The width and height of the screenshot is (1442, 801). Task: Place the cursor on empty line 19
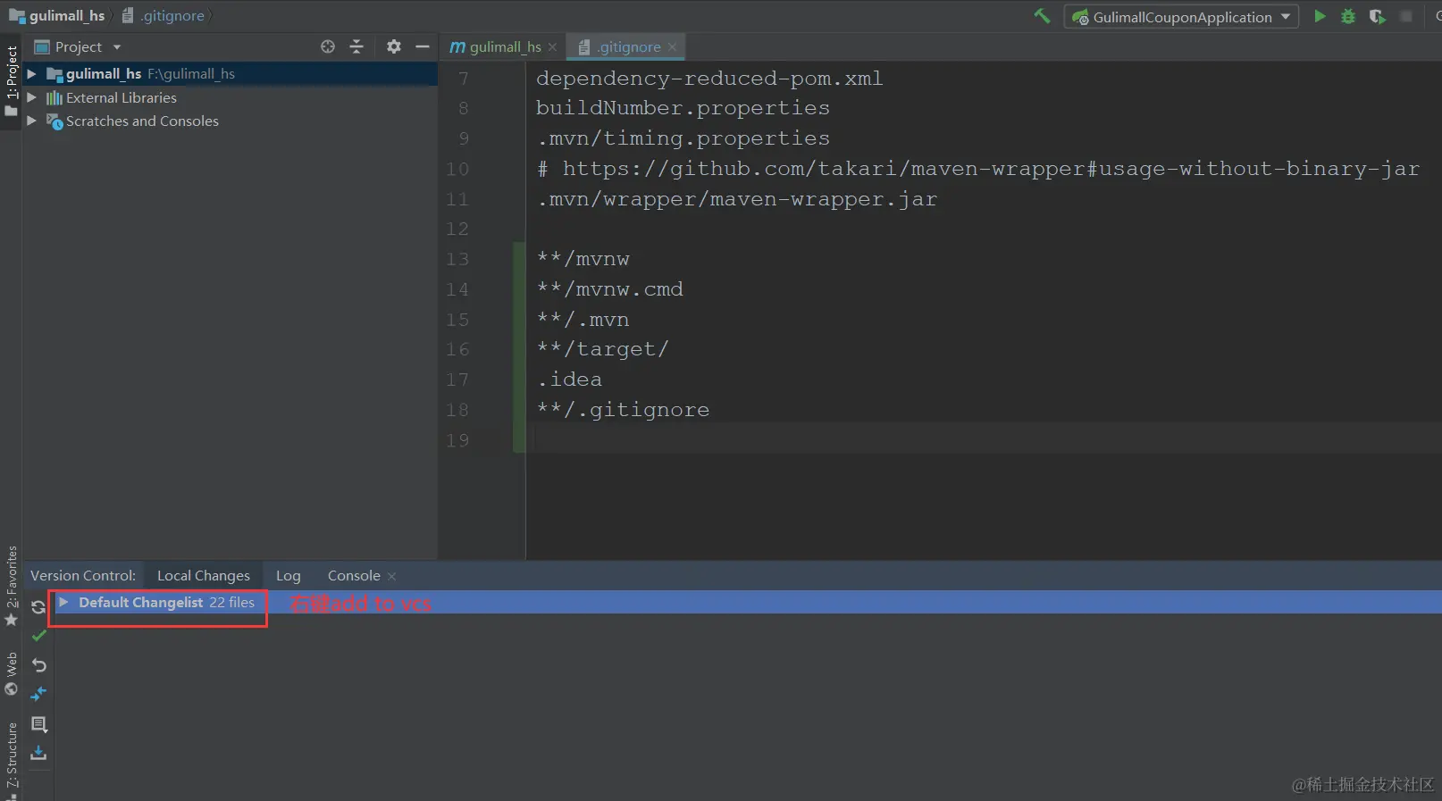tap(984, 440)
